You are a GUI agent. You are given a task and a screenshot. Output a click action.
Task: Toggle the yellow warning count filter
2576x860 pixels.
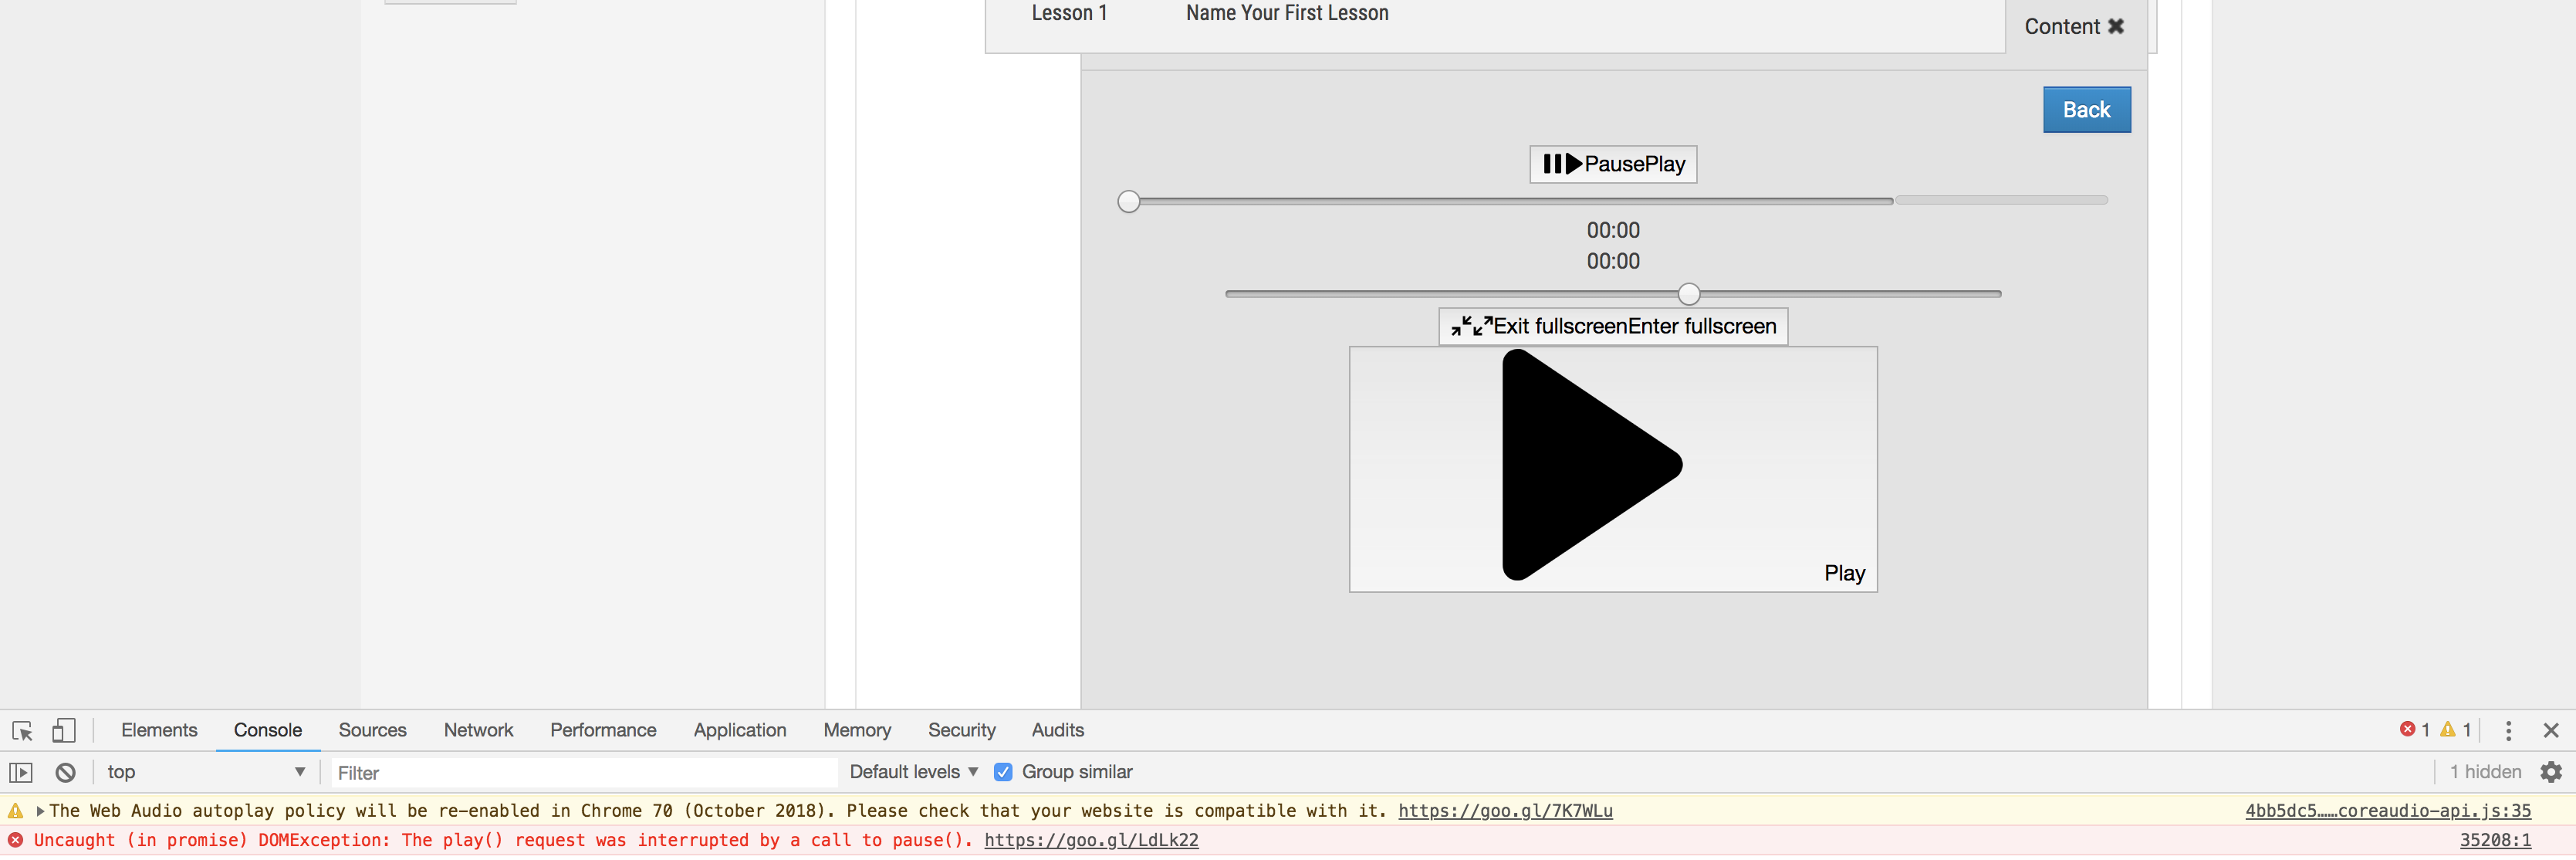[x=2455, y=730]
